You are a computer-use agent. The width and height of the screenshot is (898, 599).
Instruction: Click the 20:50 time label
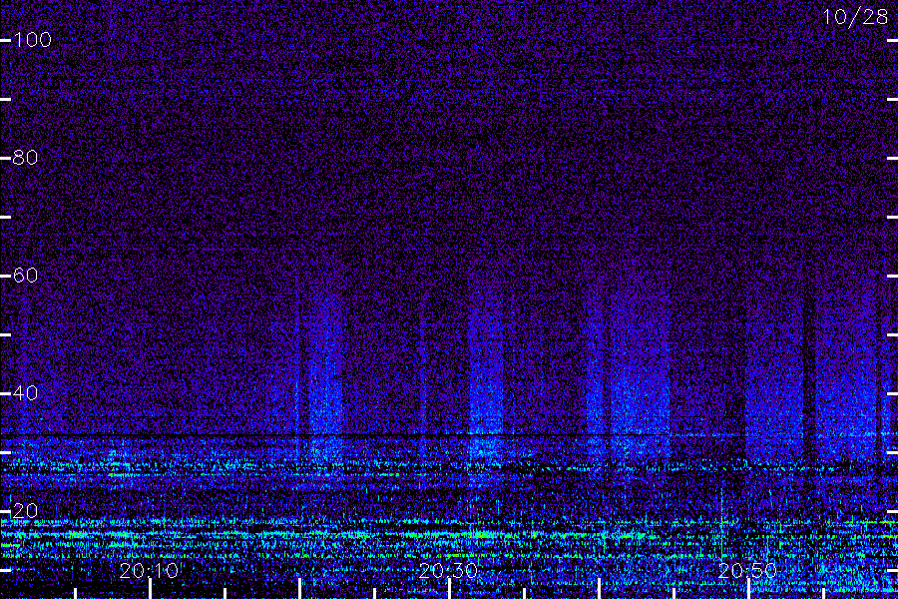coord(747,570)
